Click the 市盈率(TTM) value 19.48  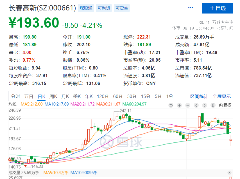(x=212, y=52)
